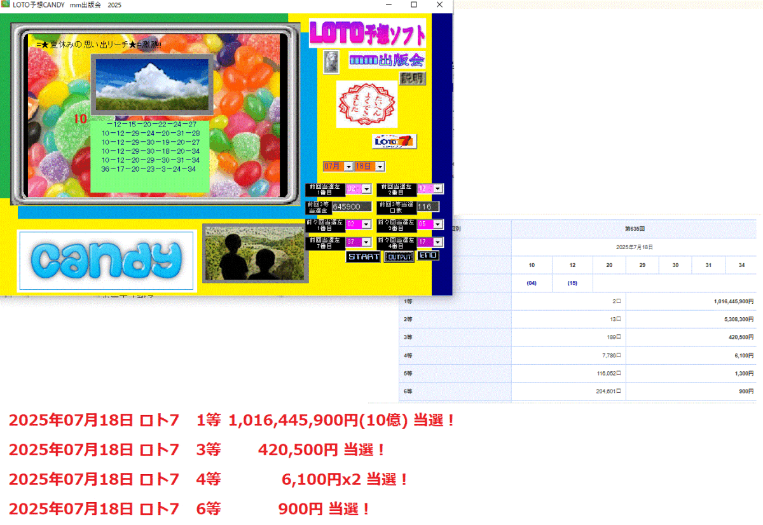763x525 pixels.
Task: Click the app icon in the title bar
Action: pos(7,5)
